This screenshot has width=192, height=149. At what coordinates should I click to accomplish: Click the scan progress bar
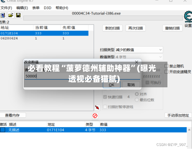(x=103, y=18)
